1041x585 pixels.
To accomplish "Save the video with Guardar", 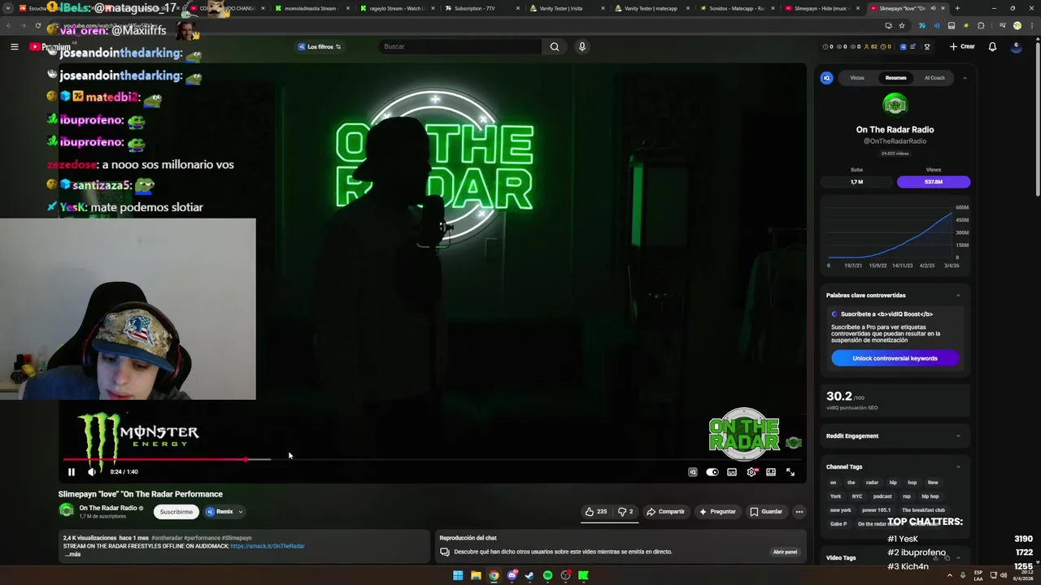I will (x=766, y=512).
